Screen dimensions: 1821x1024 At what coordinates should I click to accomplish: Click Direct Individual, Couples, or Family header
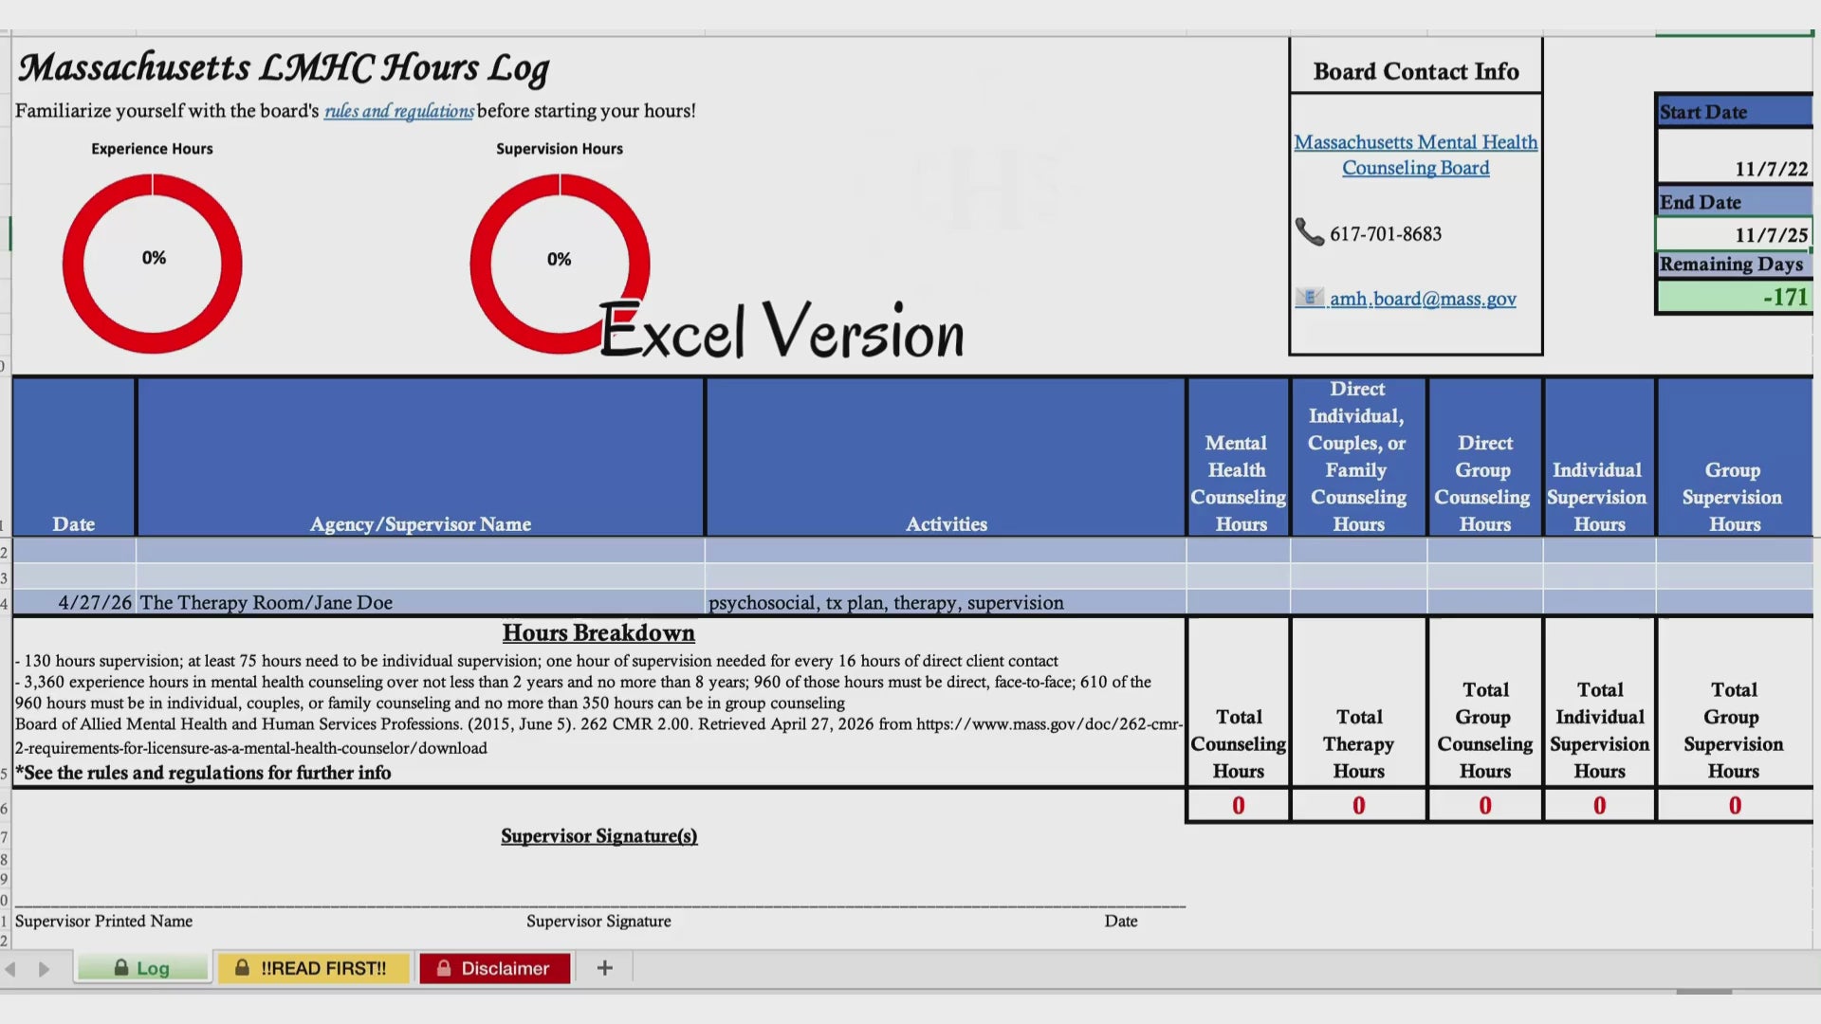1358,457
